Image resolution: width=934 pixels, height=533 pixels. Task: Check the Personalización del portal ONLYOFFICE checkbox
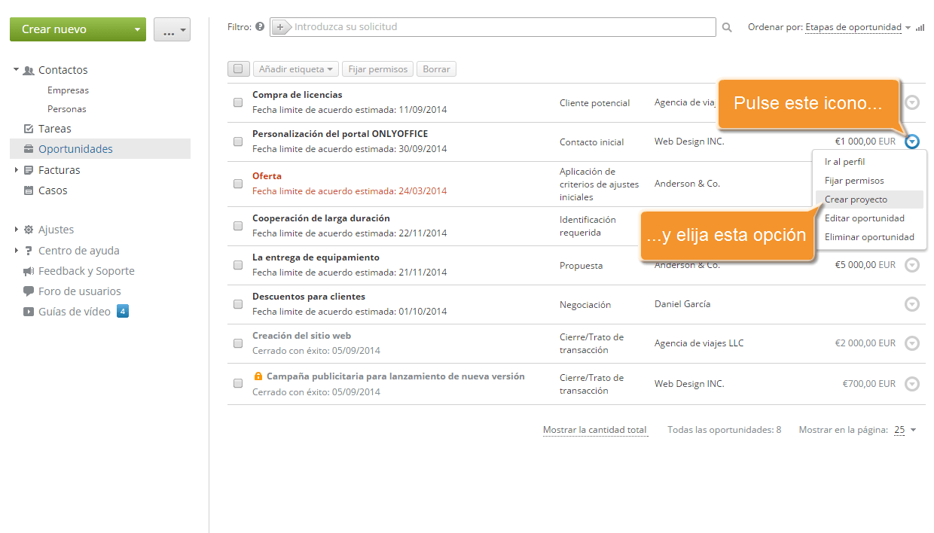(238, 142)
